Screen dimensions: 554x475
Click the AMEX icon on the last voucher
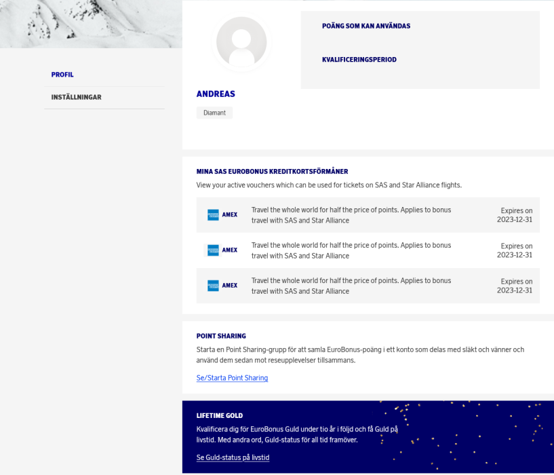(x=222, y=286)
